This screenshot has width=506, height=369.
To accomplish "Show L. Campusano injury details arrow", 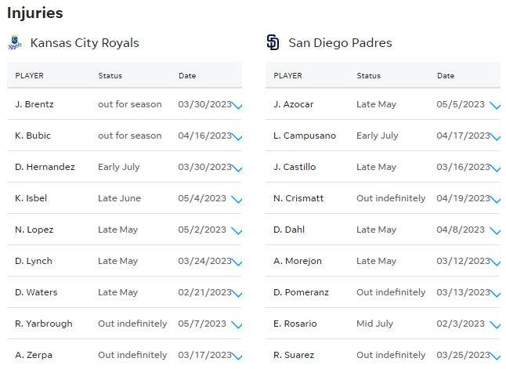I will pyautogui.click(x=495, y=137).
